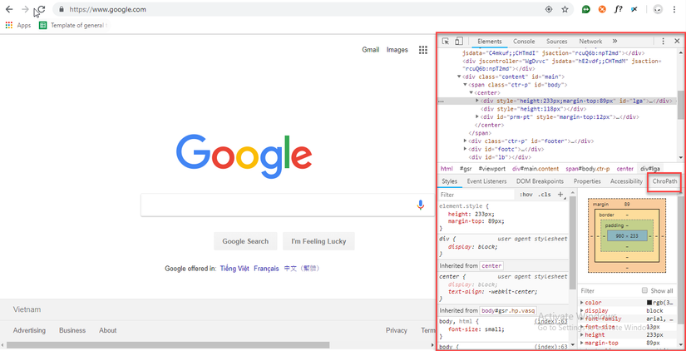The height and width of the screenshot is (351, 686).
Task: Open Apps shortcut in bookmarks bar
Action: click(18, 26)
